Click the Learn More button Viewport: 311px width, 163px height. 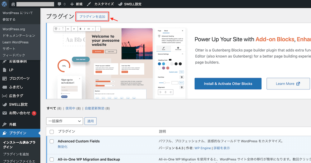click(x=288, y=84)
